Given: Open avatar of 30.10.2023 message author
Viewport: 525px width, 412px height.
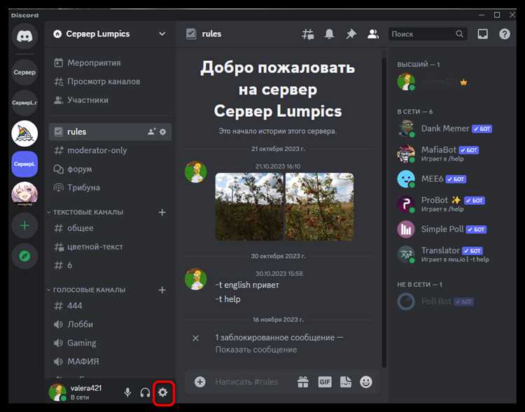Looking at the screenshot, I should click(x=196, y=279).
